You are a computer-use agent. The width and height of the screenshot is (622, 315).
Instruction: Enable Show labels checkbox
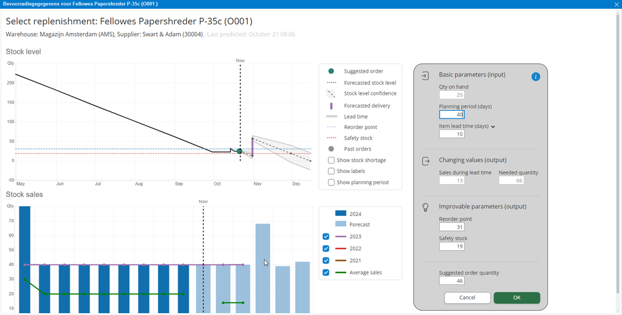point(331,171)
